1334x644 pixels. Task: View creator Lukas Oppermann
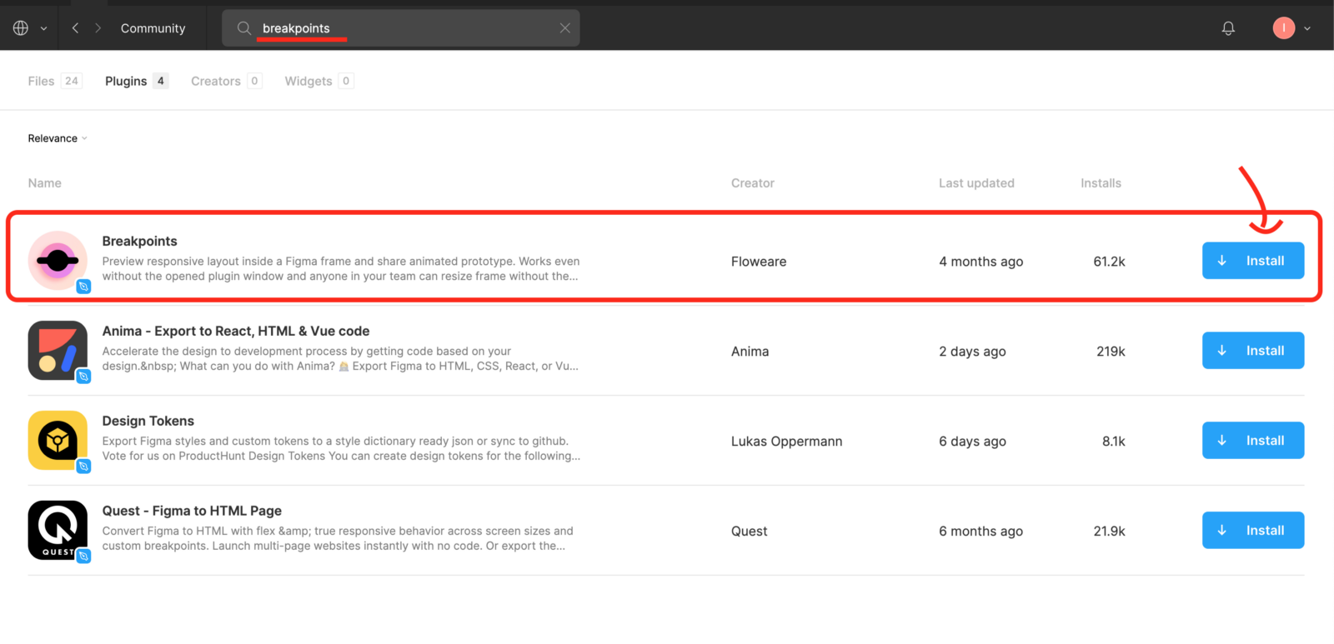click(787, 442)
